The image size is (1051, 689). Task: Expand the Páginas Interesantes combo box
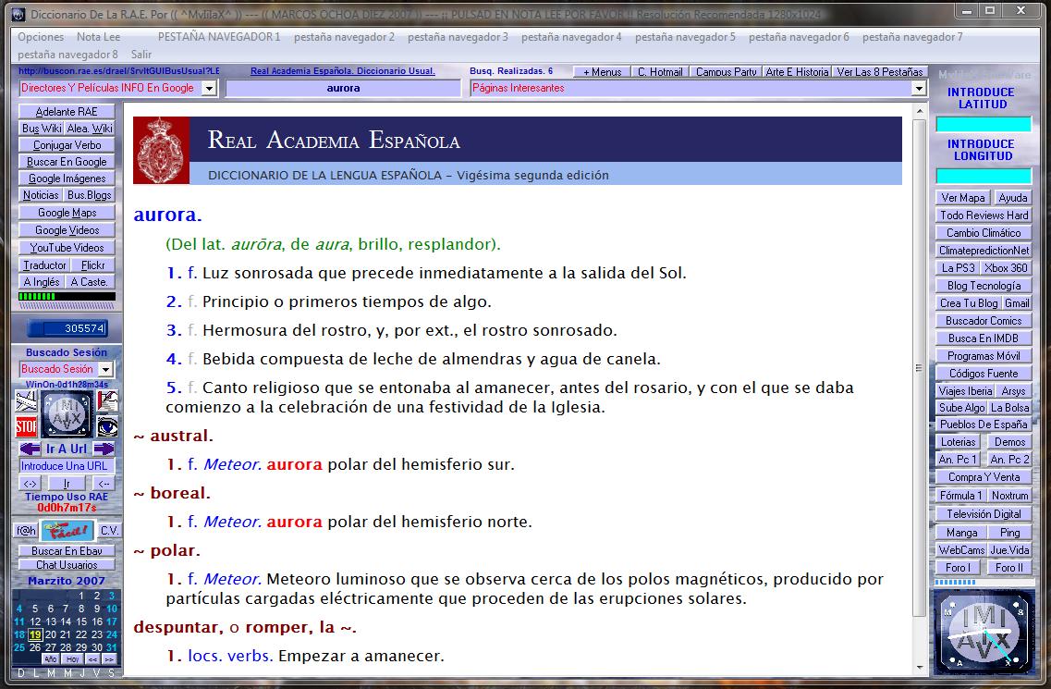click(x=919, y=88)
